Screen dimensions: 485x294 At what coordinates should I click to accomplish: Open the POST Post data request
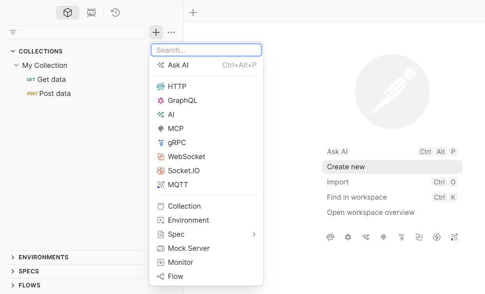click(49, 94)
